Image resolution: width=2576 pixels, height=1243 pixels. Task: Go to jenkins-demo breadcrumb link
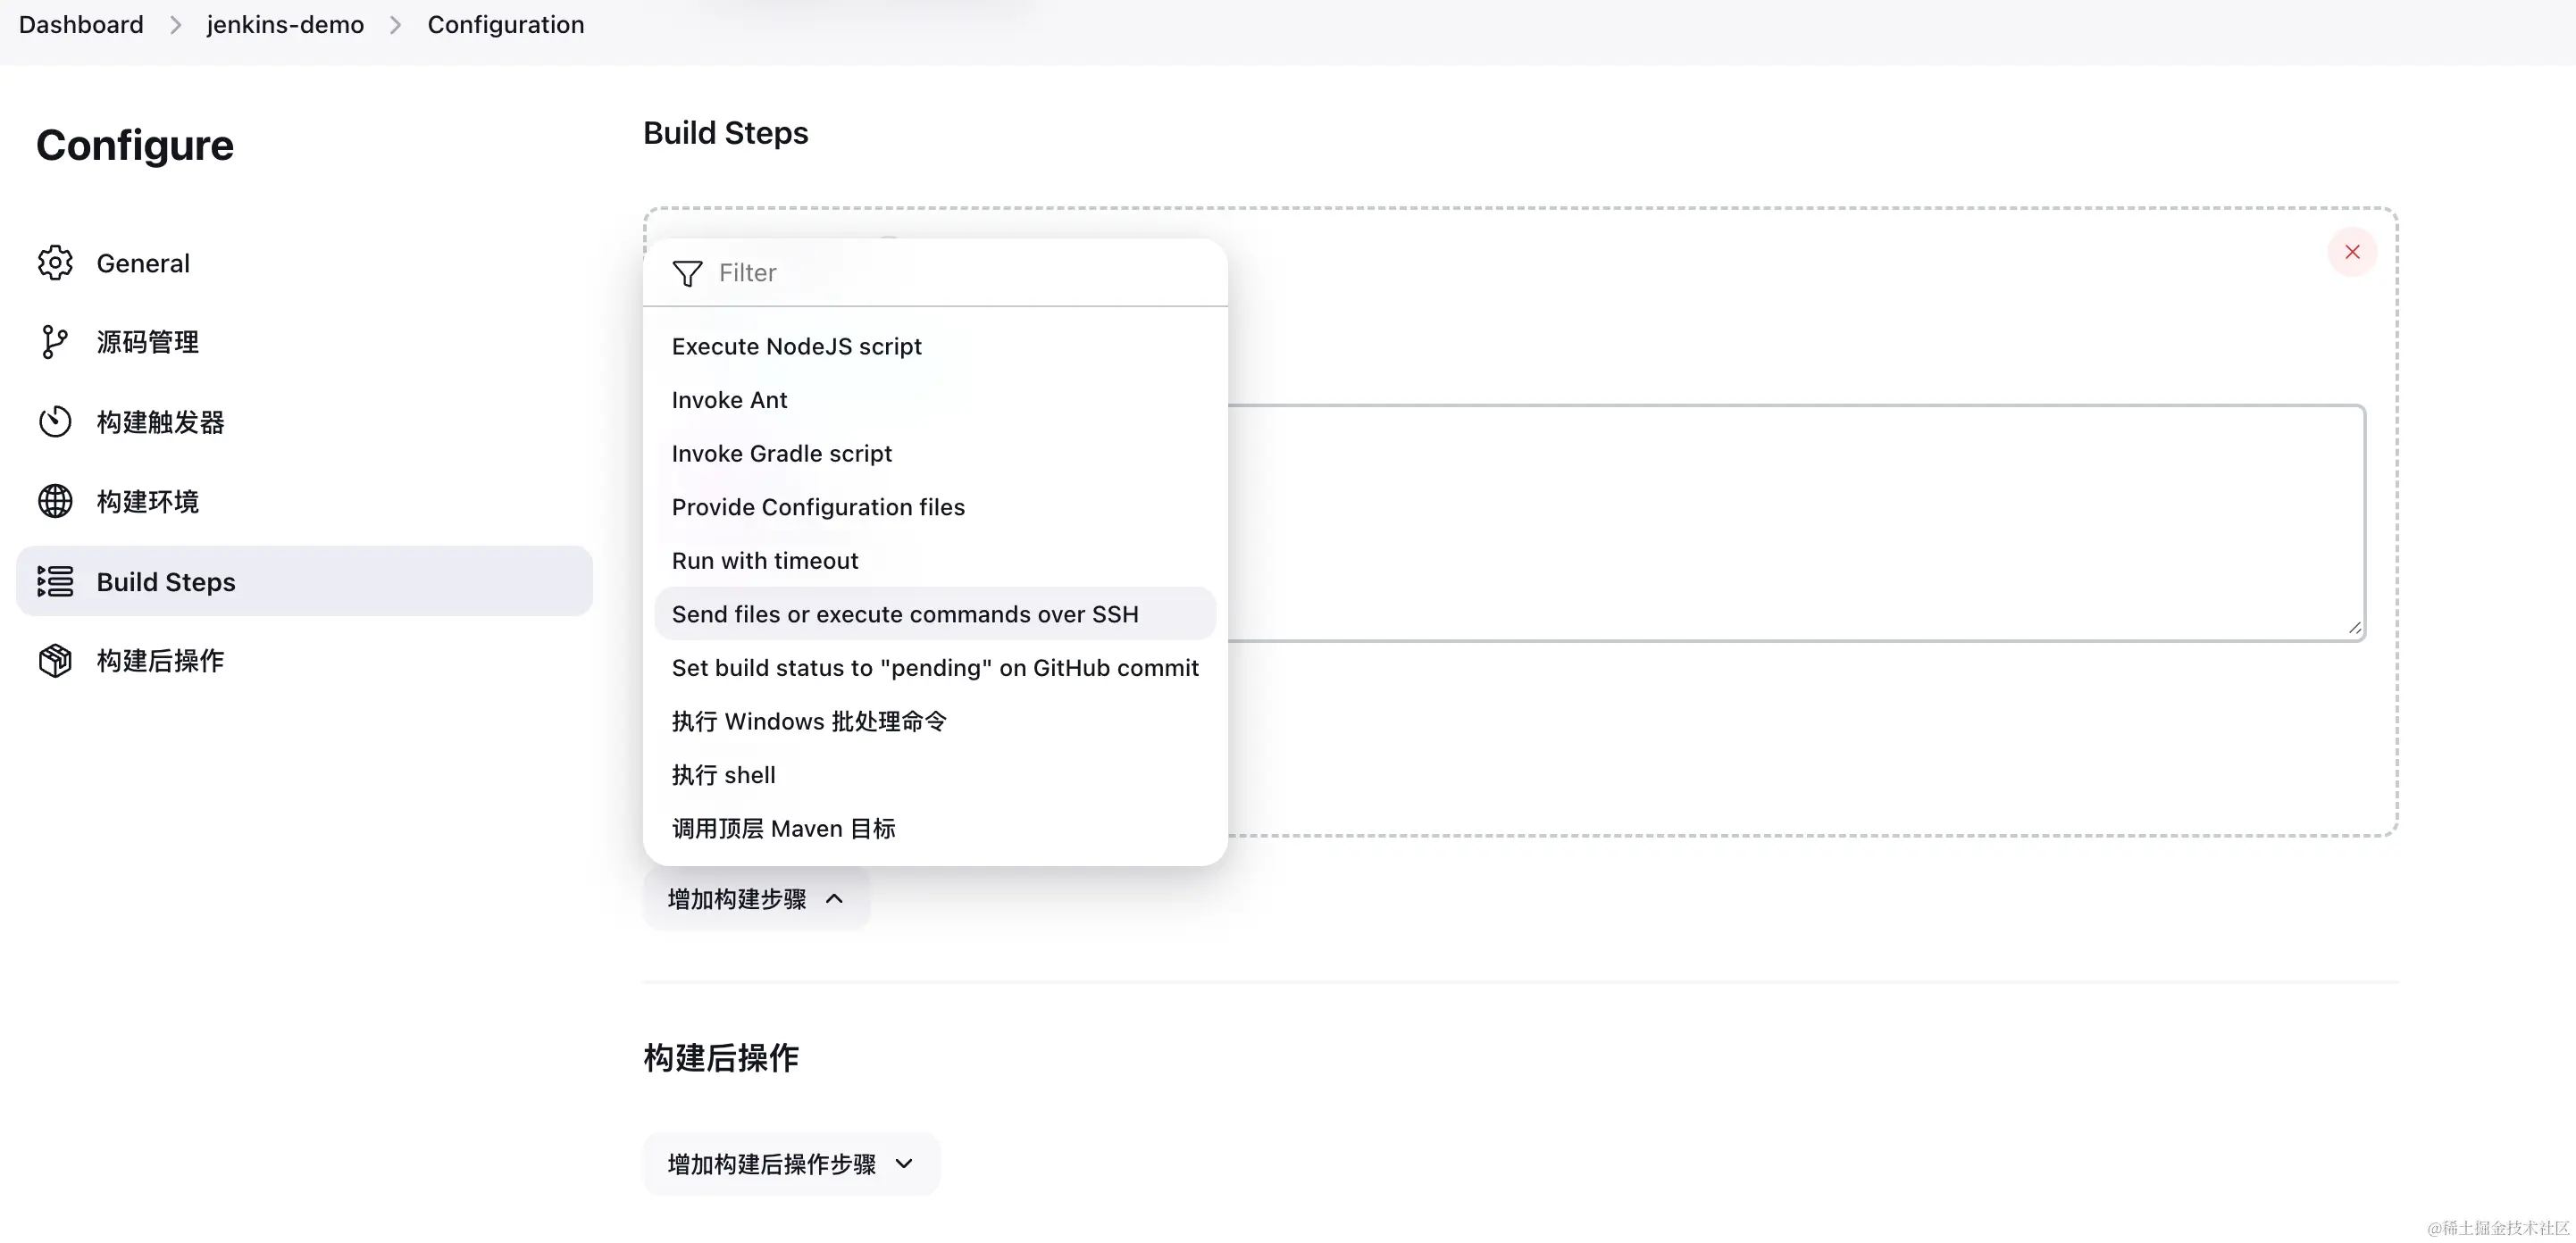pyautogui.click(x=285, y=25)
